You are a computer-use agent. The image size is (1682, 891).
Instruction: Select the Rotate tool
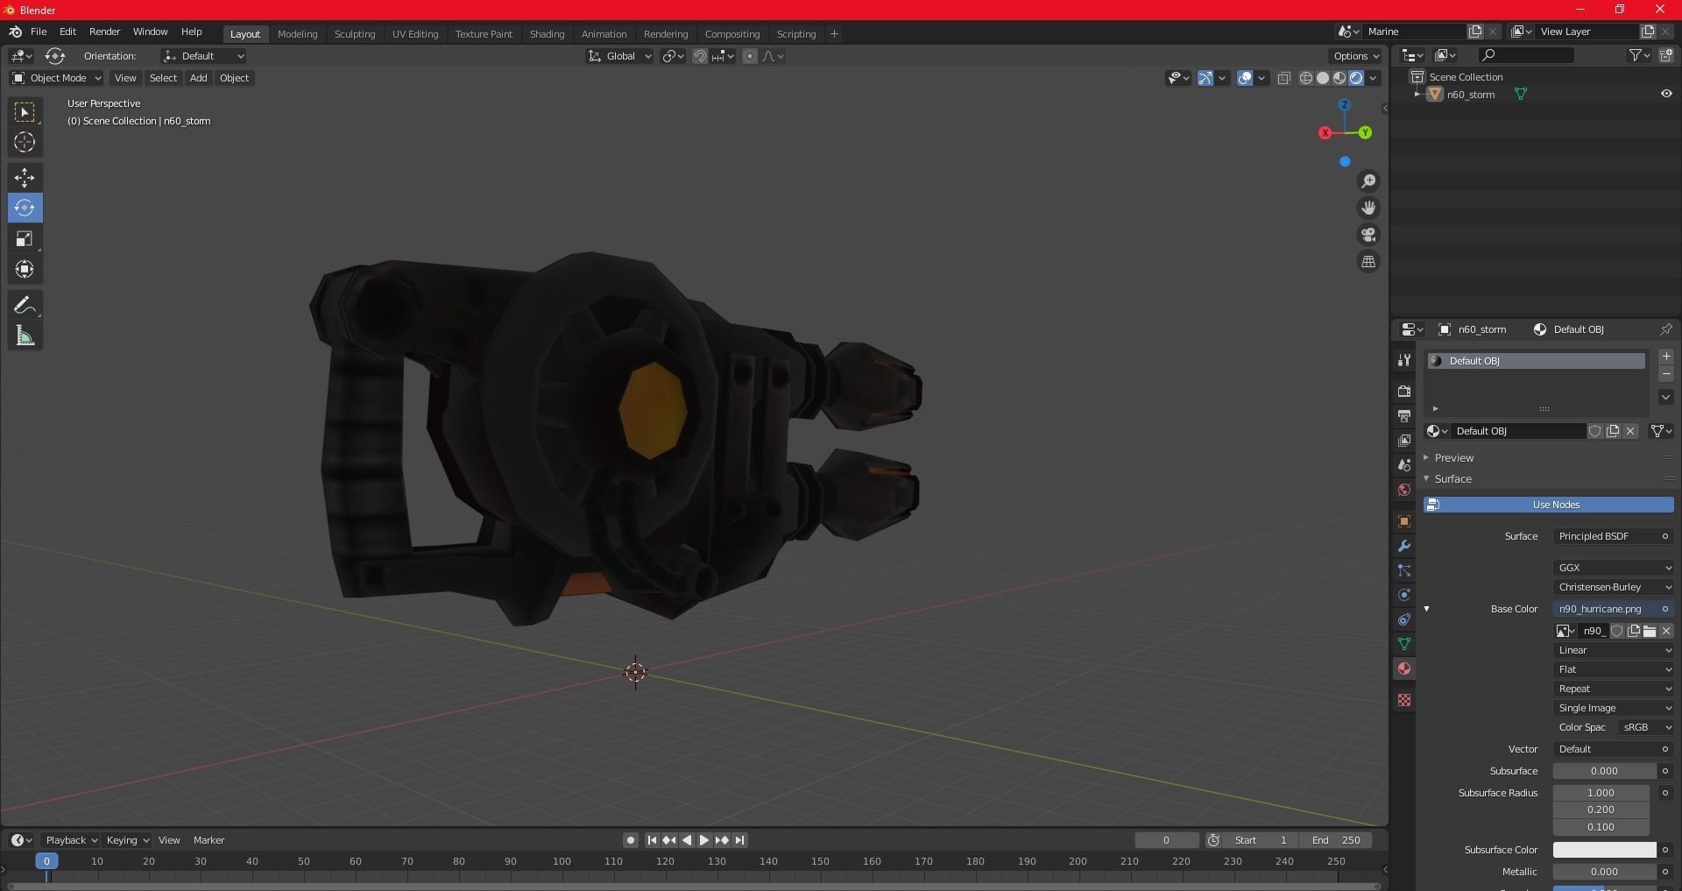(x=25, y=208)
